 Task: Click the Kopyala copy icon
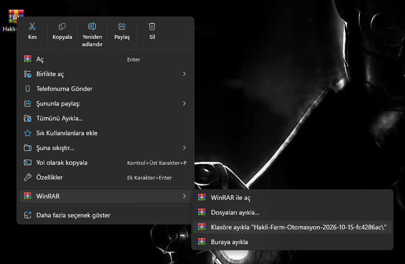pos(62,26)
